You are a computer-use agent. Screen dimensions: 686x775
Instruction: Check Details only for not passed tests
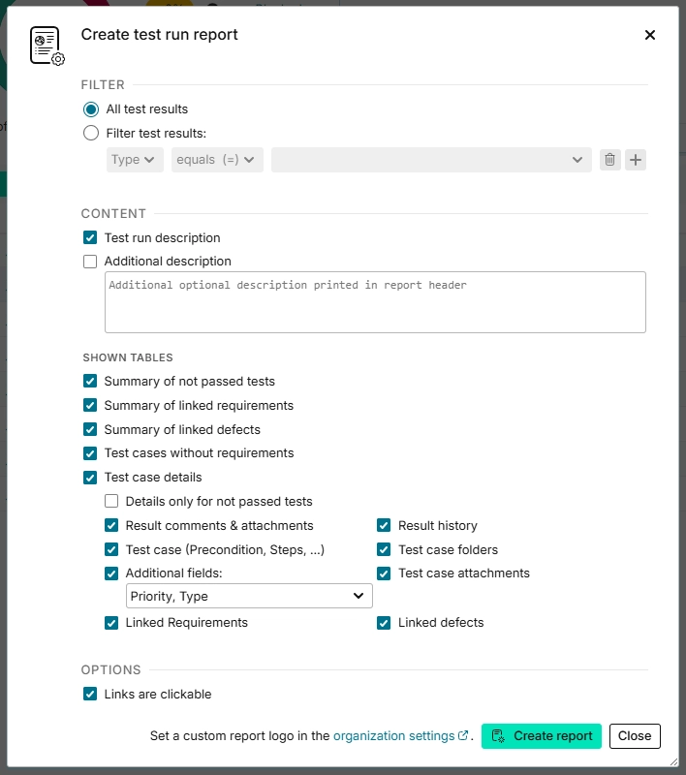click(111, 501)
